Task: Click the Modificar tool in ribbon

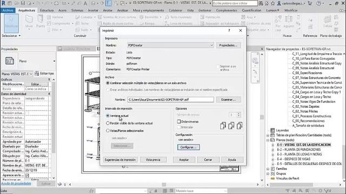Action: [x=11, y=23]
